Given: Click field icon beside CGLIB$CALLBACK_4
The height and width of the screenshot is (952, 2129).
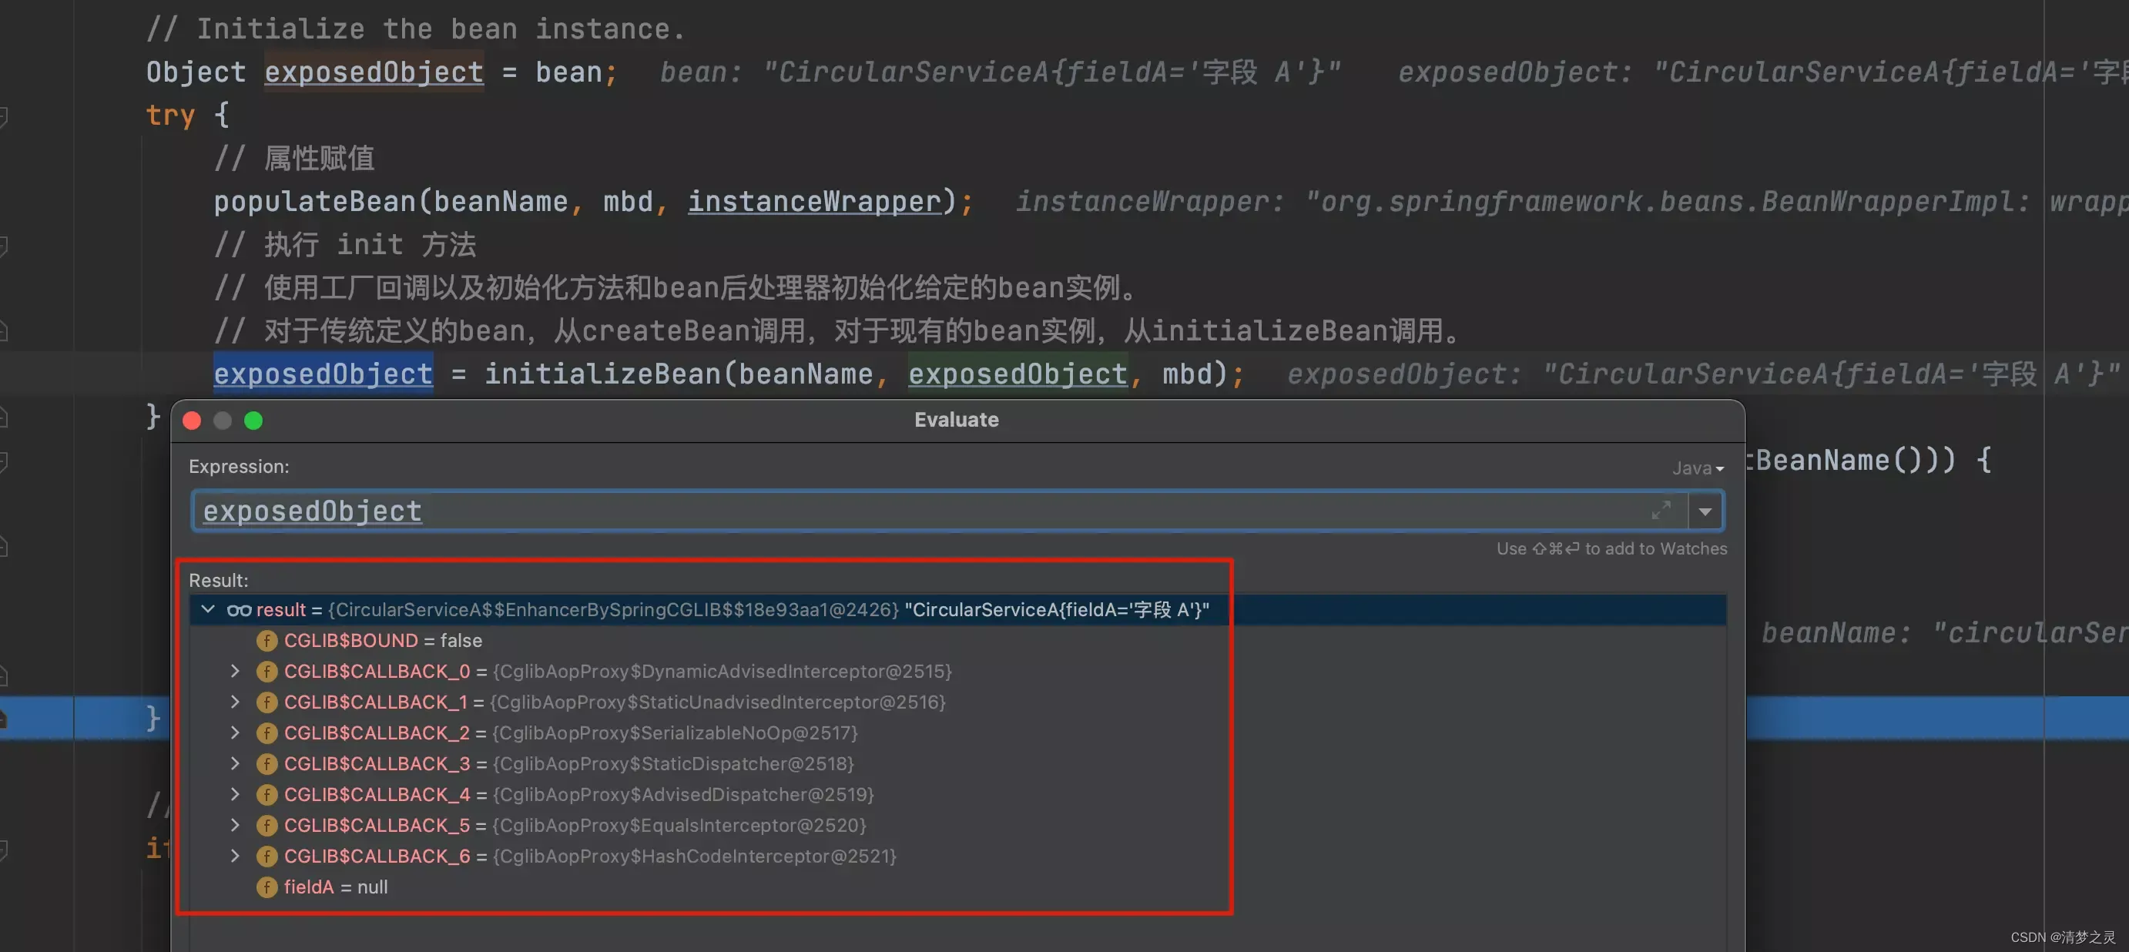Looking at the screenshot, I should pyautogui.click(x=267, y=795).
